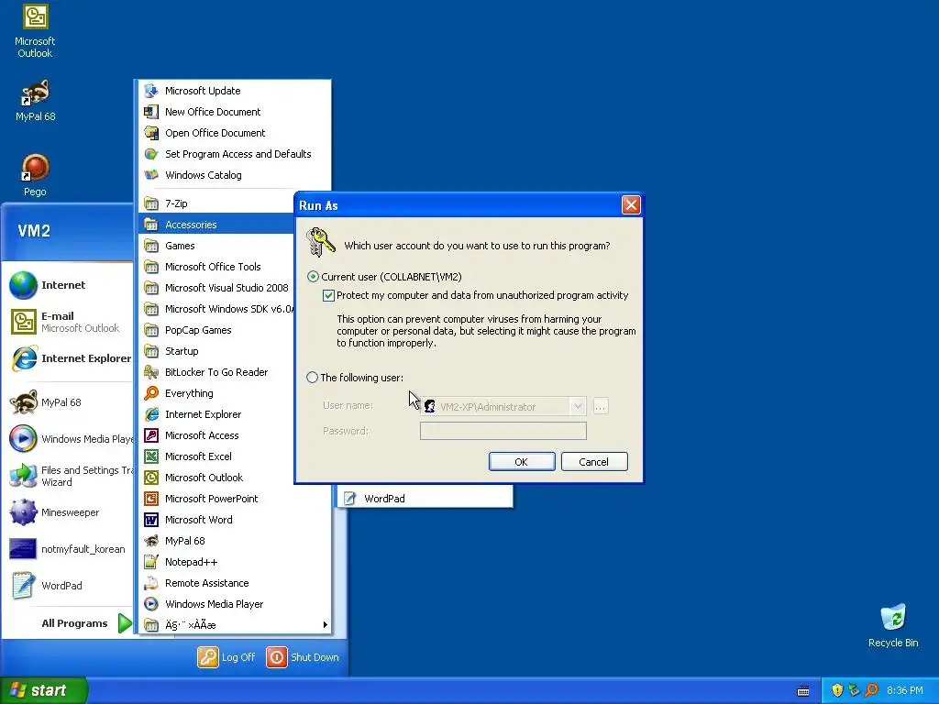
Task: Launch Notepad++ from programs list
Action: pyautogui.click(x=236, y=562)
